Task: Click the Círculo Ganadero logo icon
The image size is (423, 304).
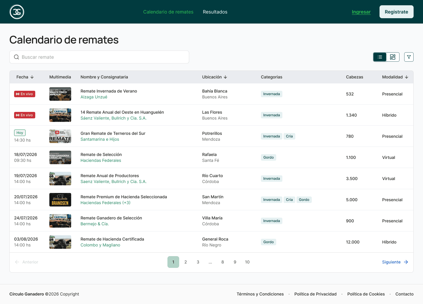Action: coord(17,12)
